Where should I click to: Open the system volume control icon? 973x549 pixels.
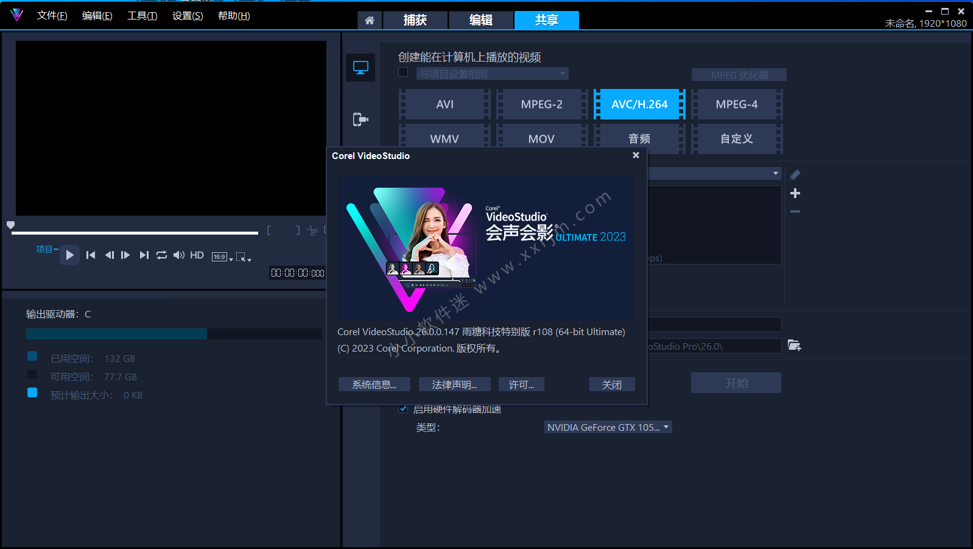coord(178,255)
